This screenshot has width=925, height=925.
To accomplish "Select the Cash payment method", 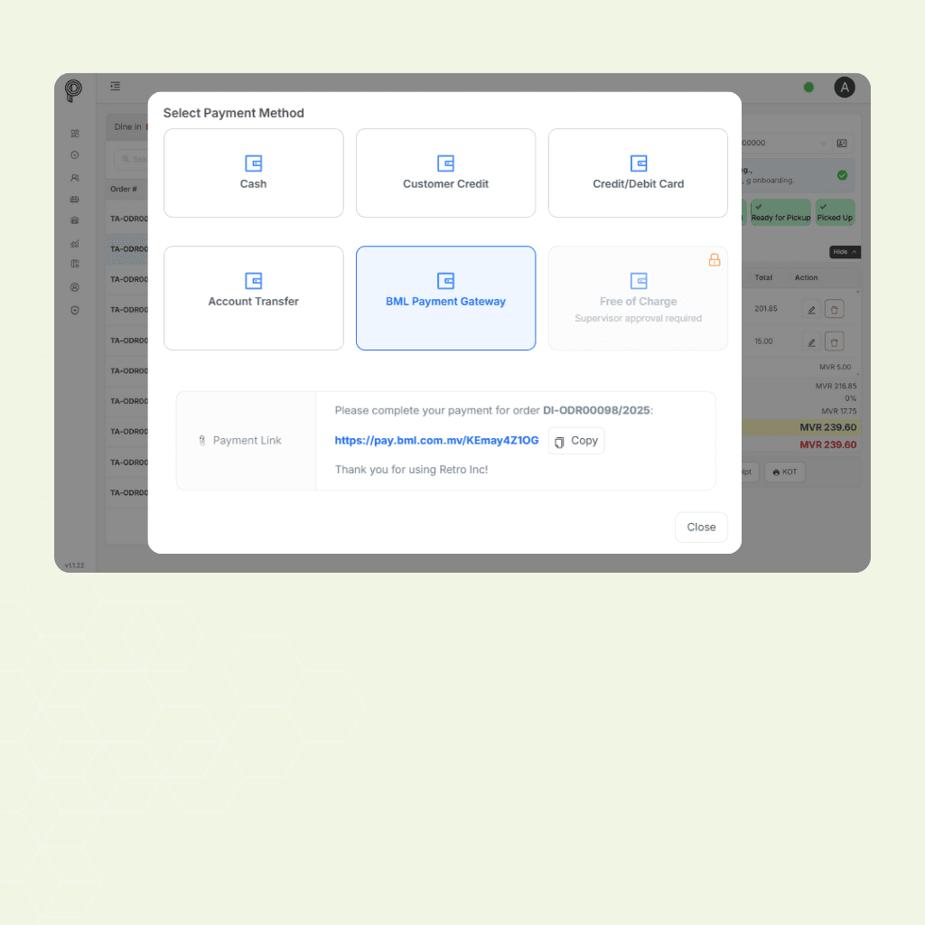I will (253, 173).
